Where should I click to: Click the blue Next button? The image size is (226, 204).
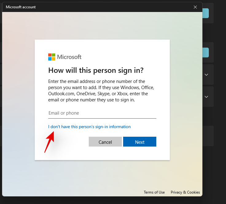(x=140, y=142)
